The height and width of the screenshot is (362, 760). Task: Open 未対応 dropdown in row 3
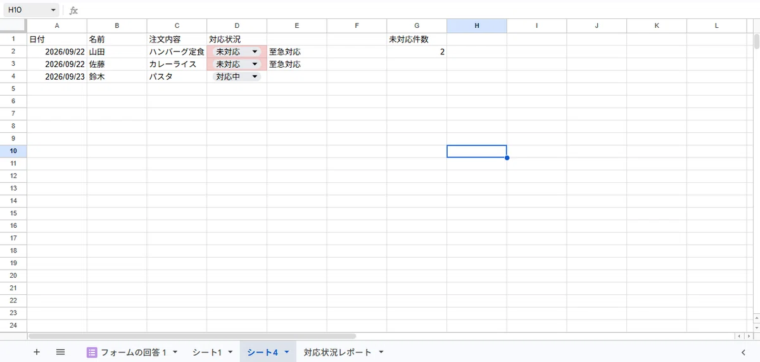tap(255, 64)
